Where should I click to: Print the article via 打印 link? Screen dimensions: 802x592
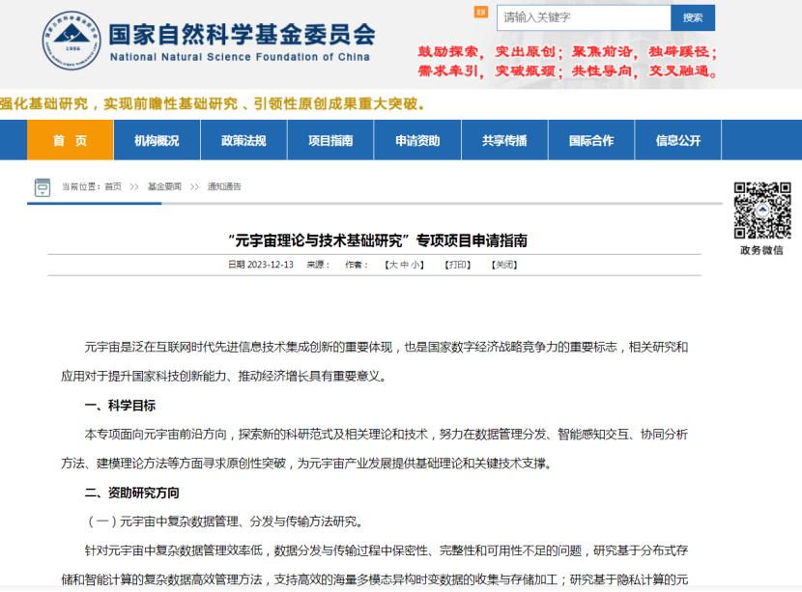coord(458,265)
